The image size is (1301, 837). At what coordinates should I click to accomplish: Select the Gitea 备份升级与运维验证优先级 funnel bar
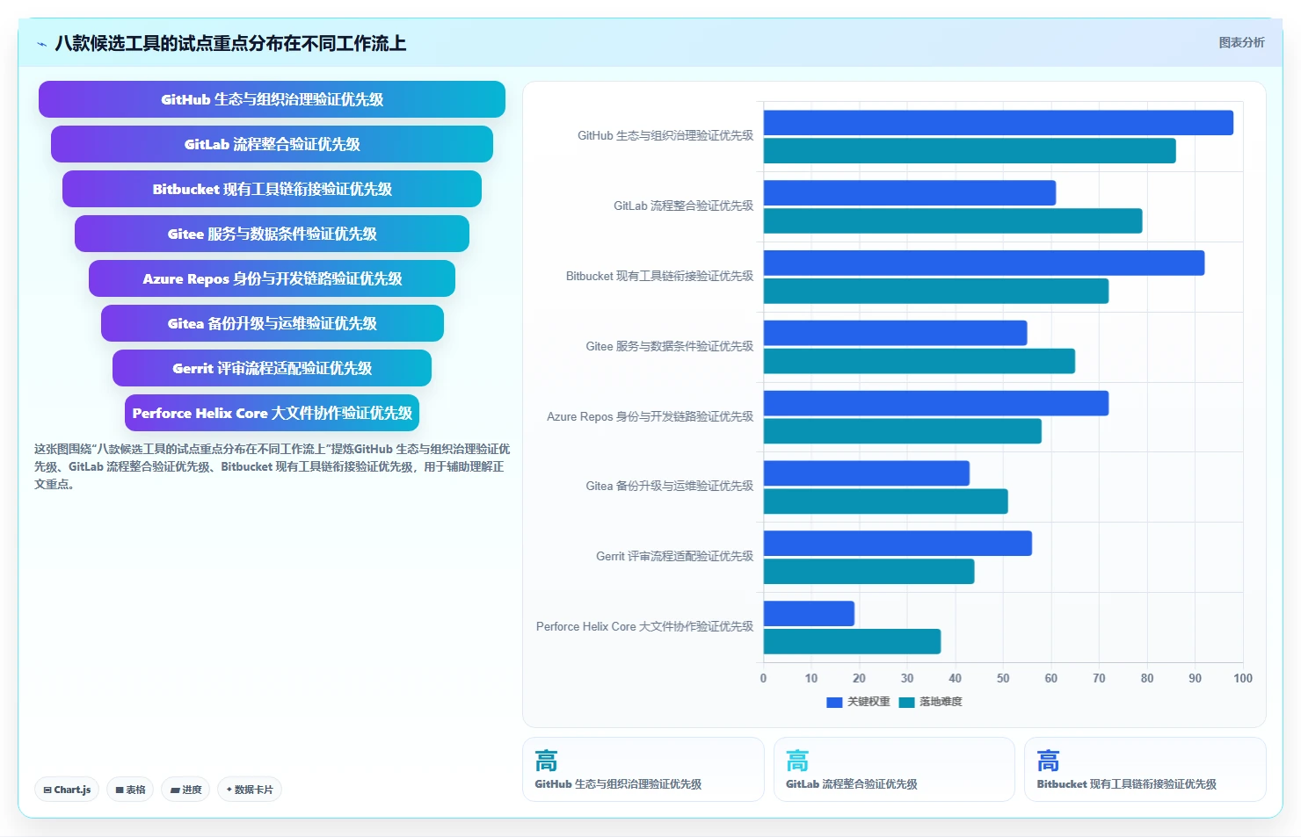click(x=272, y=323)
